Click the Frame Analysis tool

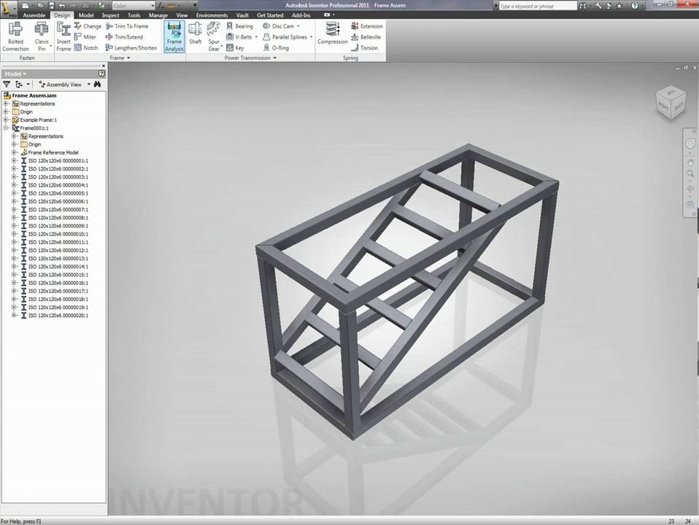point(174,36)
